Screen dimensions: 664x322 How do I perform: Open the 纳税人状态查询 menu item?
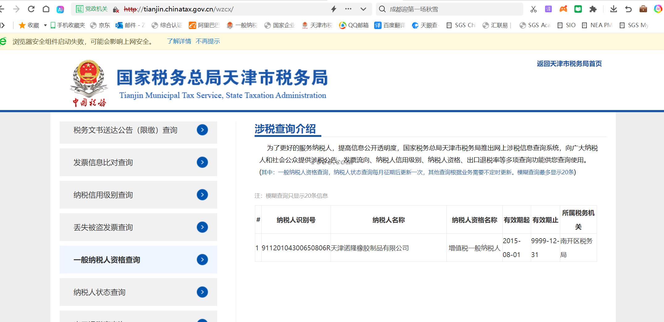point(138,292)
